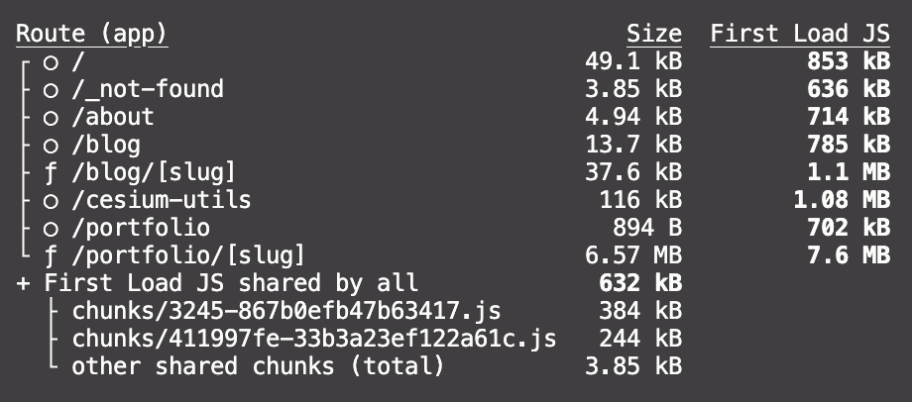The width and height of the screenshot is (912, 402).
Task: Click the 6.57 MB size value
Action: 633,255
